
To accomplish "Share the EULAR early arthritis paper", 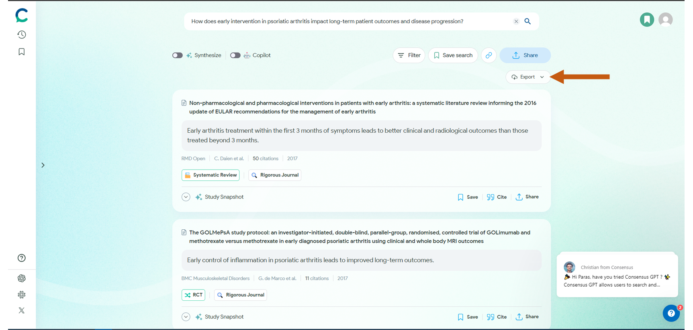I will pyautogui.click(x=527, y=197).
